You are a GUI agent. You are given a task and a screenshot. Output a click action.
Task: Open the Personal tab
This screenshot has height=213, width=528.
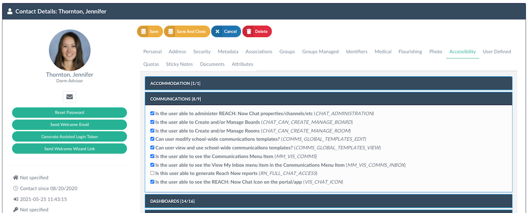coord(152,51)
